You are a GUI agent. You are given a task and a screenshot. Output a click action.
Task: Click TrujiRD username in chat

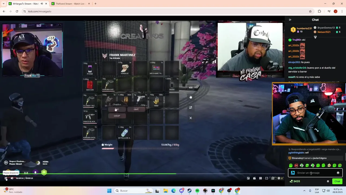tap(297, 40)
